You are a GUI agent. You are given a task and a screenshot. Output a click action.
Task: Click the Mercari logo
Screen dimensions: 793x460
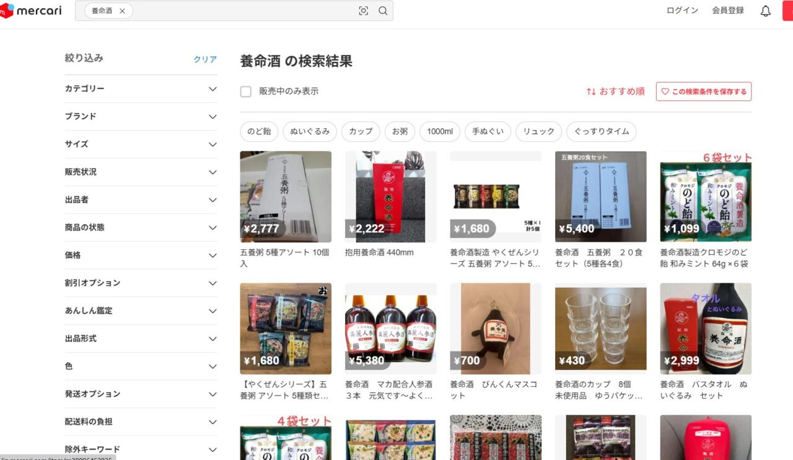[x=31, y=11]
